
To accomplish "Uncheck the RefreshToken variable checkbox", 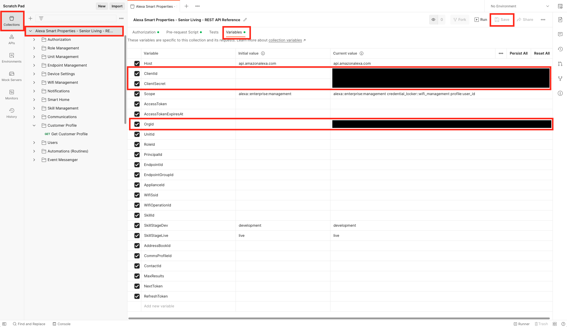I will (137, 296).
